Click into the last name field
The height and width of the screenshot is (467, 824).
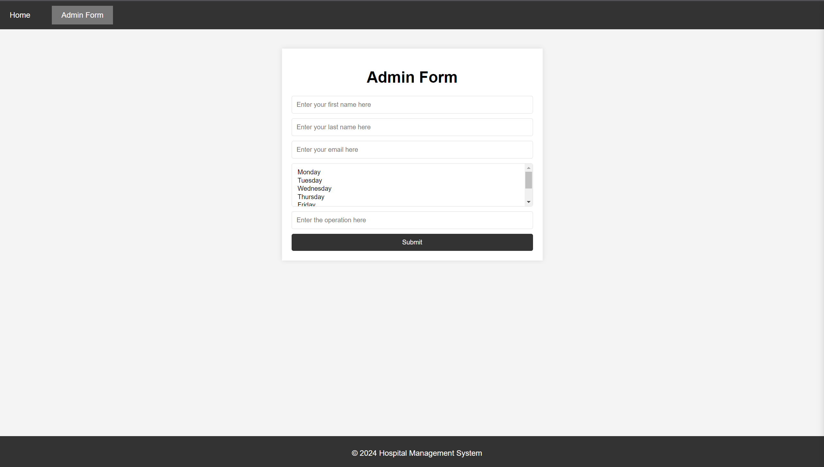(x=412, y=127)
